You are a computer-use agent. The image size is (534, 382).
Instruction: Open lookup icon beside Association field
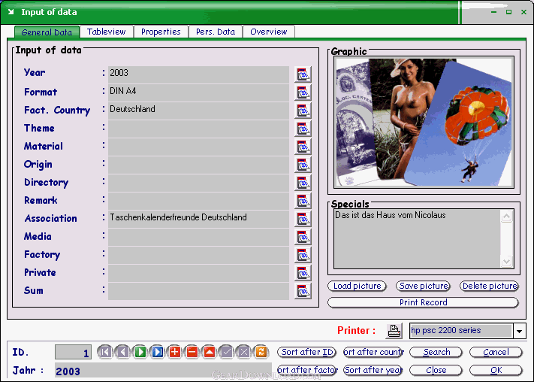coord(303,219)
